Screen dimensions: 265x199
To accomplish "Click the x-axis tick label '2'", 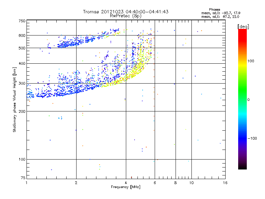I will pos(76,183).
